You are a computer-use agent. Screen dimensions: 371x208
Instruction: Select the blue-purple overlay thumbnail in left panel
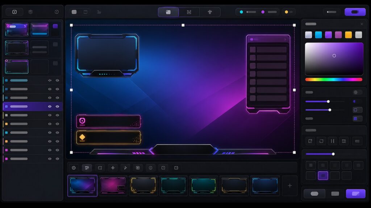[17, 30]
